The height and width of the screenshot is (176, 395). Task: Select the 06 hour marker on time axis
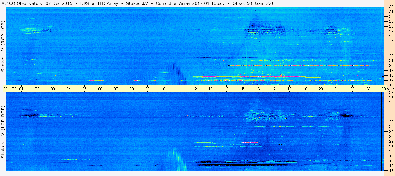pos(100,89)
